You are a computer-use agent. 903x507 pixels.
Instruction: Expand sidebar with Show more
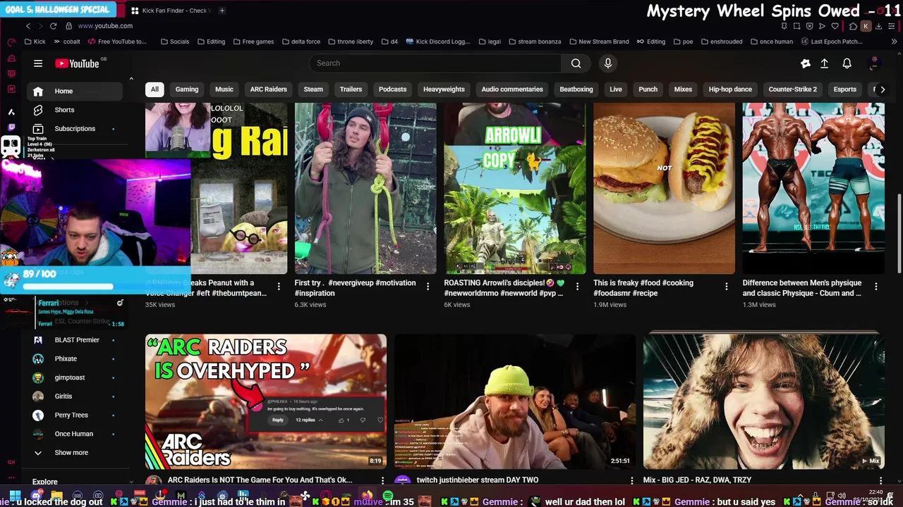coord(71,453)
